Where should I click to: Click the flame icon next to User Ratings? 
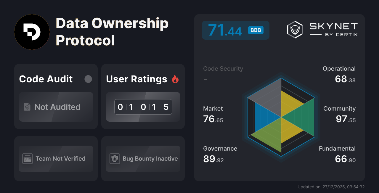175,79
